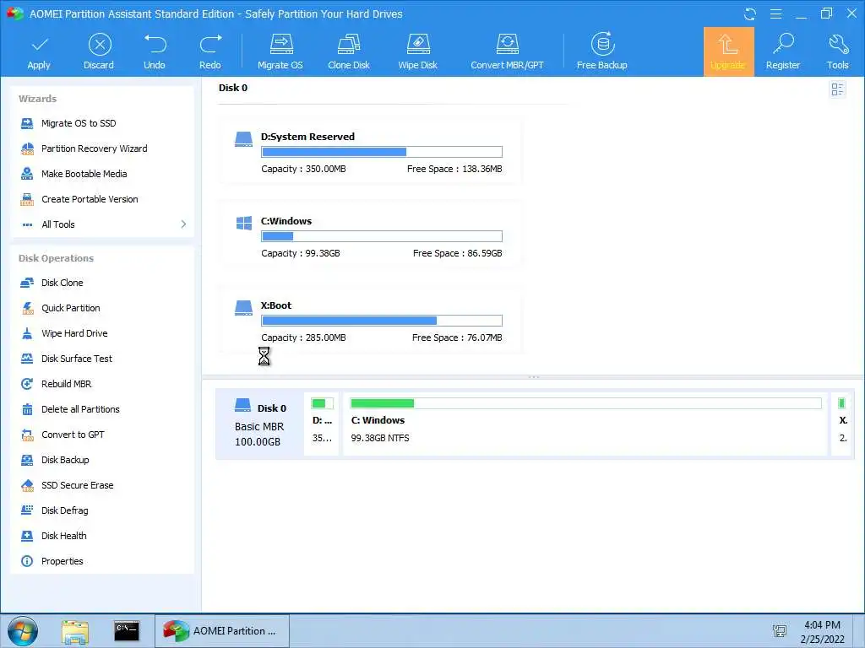Open disk Properties

tap(63, 561)
